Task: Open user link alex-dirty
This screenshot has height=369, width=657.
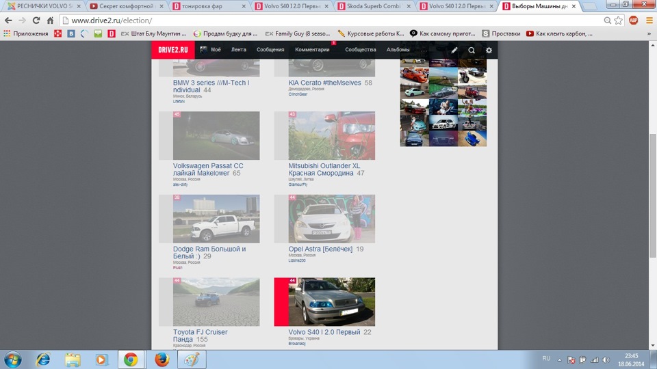Action: point(180,184)
